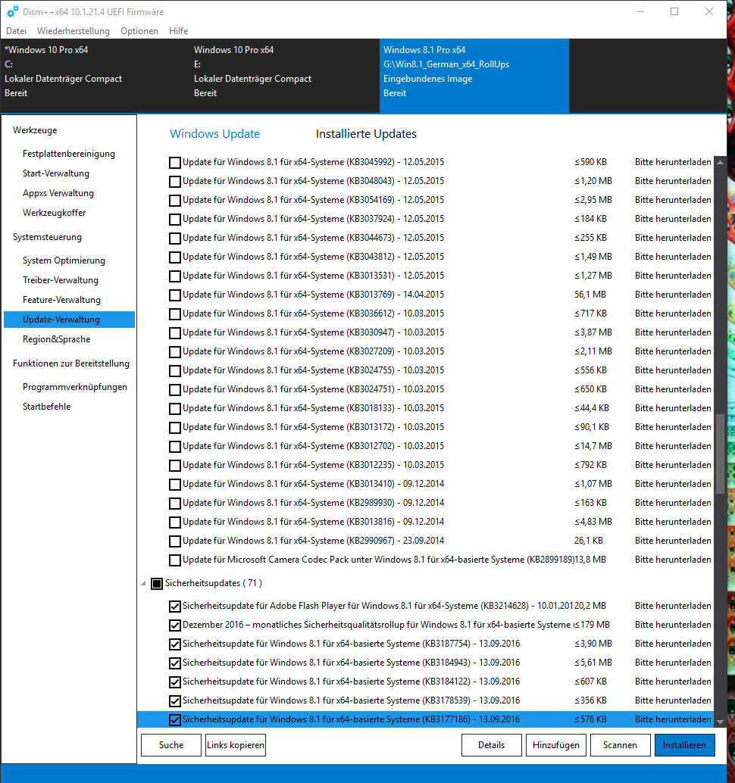735x783 pixels.
Task: Open the Hilfe menu
Action: 178,31
